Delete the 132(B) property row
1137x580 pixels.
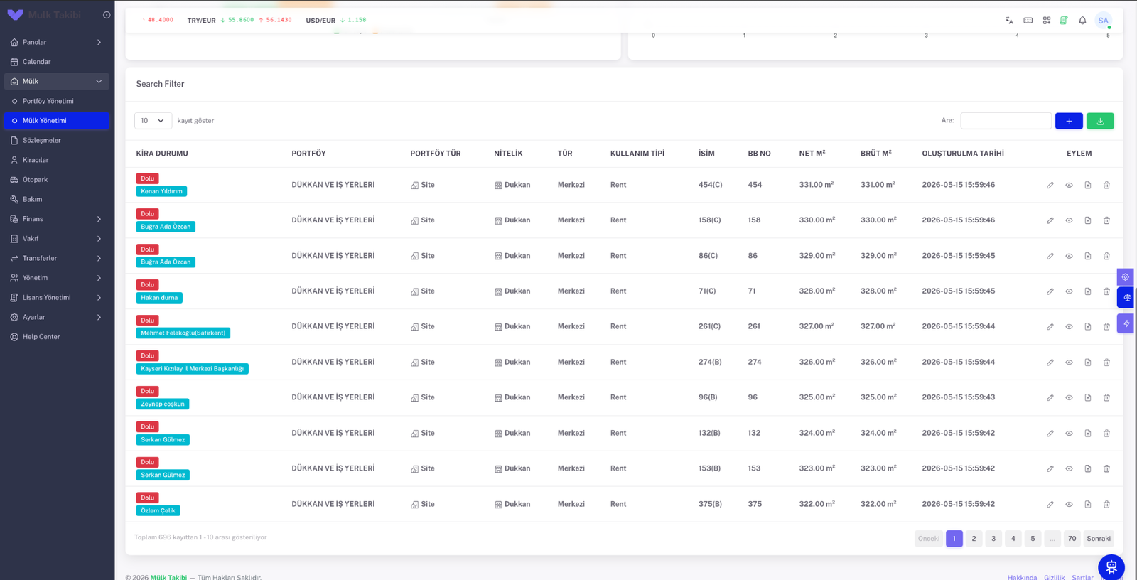pos(1106,434)
